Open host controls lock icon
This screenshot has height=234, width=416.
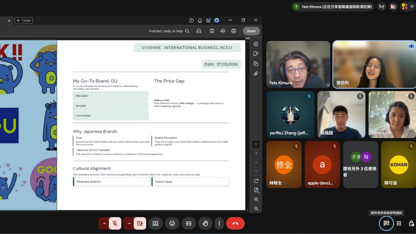[411, 223]
